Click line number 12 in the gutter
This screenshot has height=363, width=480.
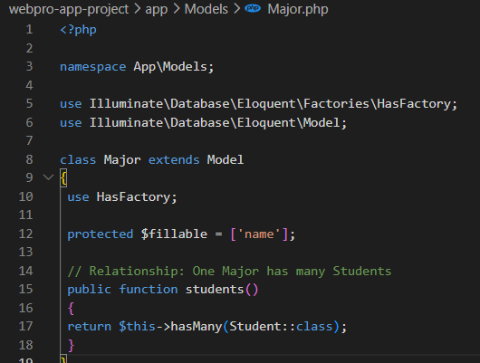pyautogui.click(x=25, y=234)
